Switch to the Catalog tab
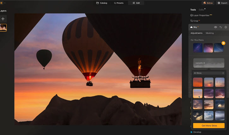This screenshot has width=229, height=135. [102, 3]
